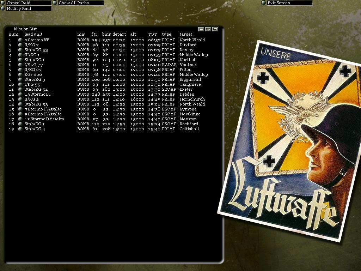Viewport: 361px width, 271px height.
Task: Click target 'Debden'
Action: (187, 95)
